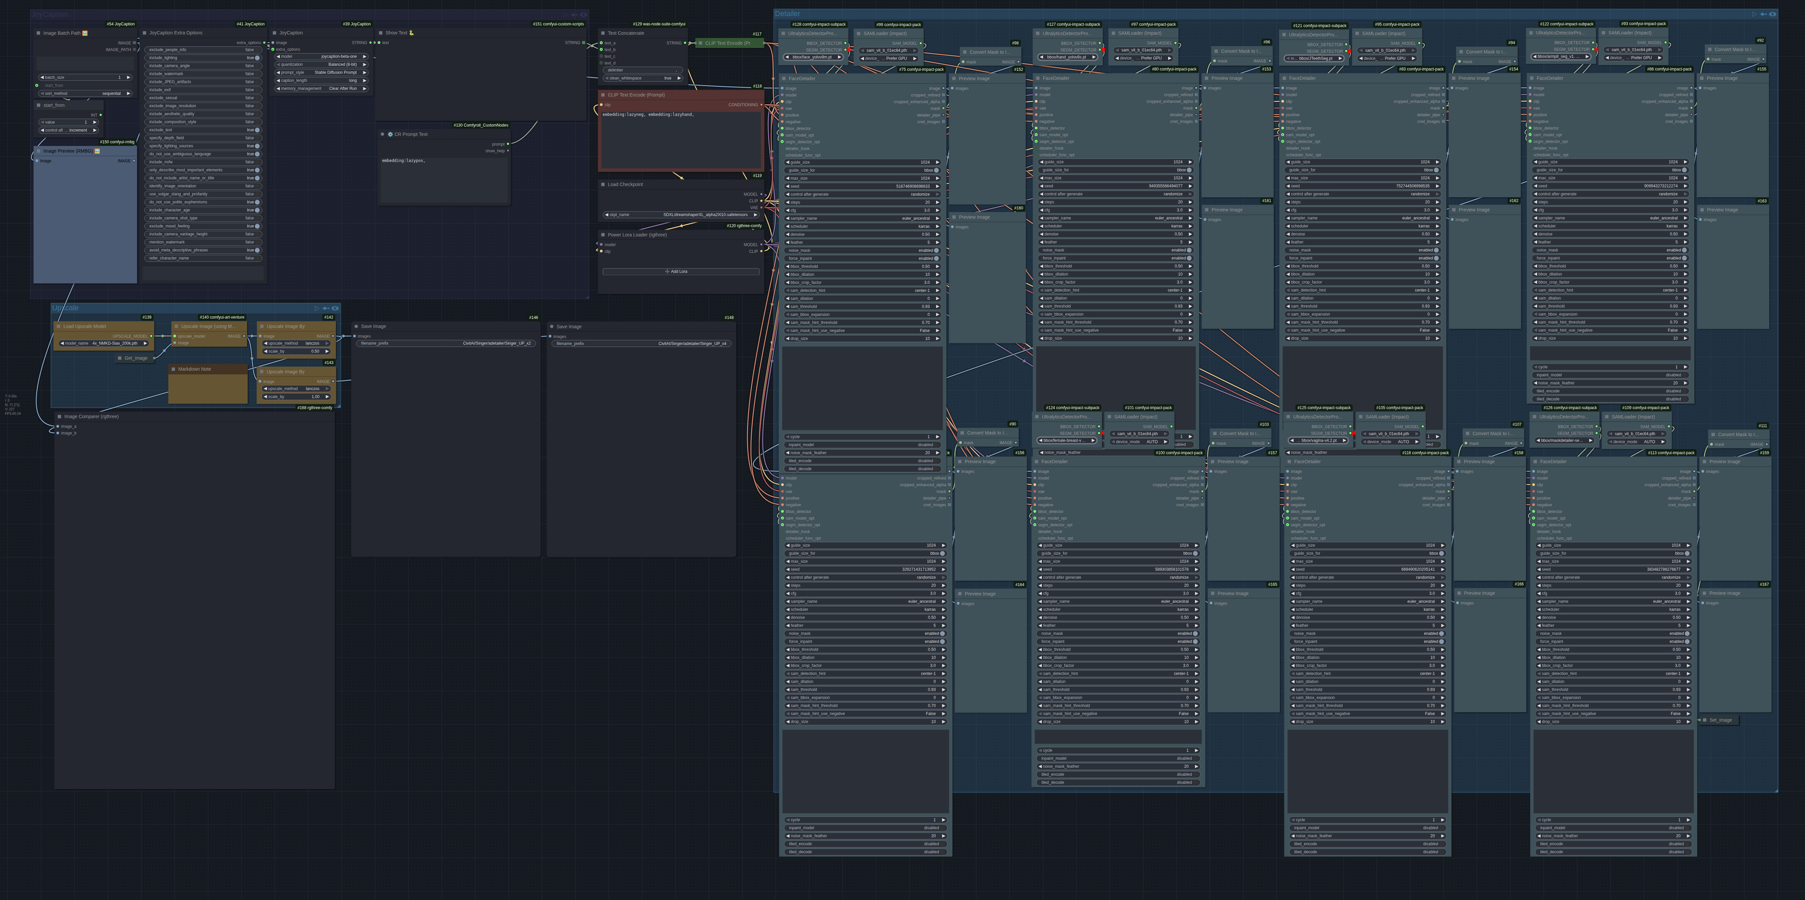Toggle exclude_text in JoyCaption Extra Options
This screenshot has width=1805, height=900.
(x=202, y=130)
